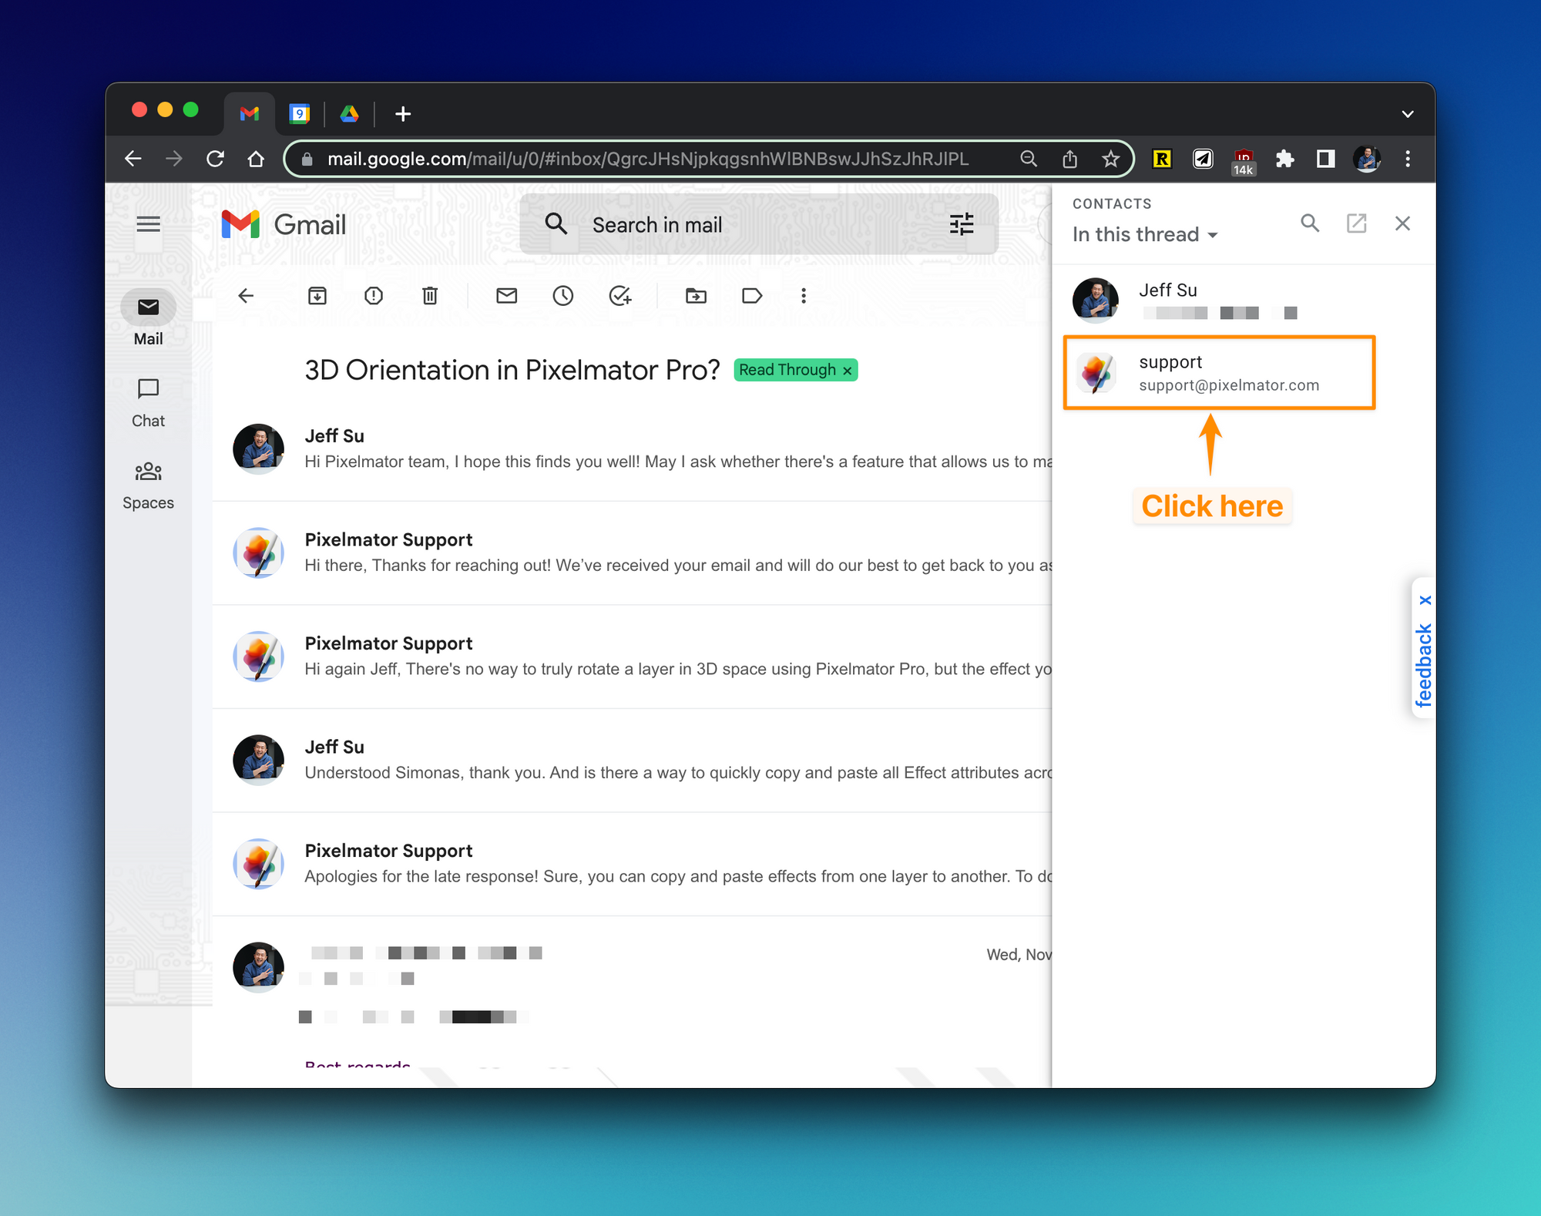This screenshot has height=1216, width=1541.
Task: Go forward in browser history
Action: click(174, 159)
